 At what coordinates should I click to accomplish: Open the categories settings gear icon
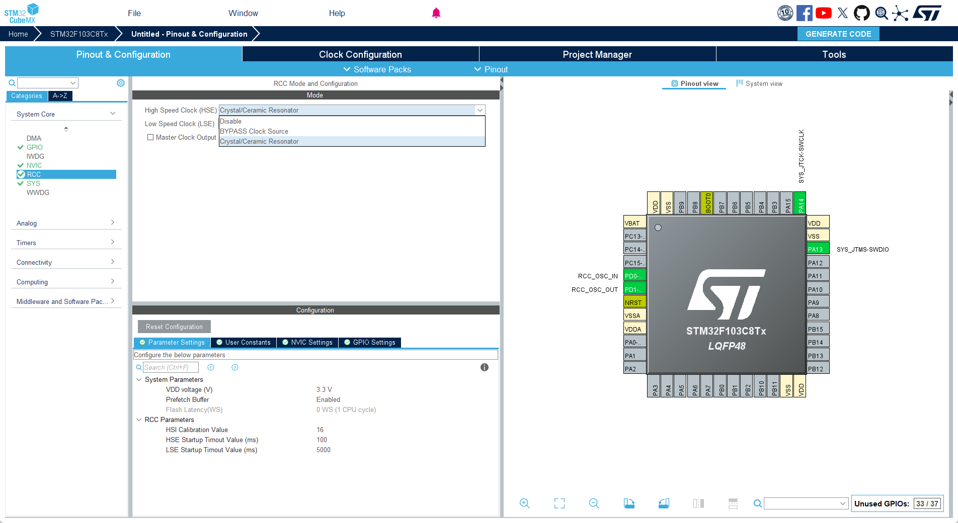tap(121, 83)
